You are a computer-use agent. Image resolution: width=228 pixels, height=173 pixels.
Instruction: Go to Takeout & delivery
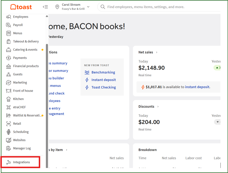click(x=26, y=42)
